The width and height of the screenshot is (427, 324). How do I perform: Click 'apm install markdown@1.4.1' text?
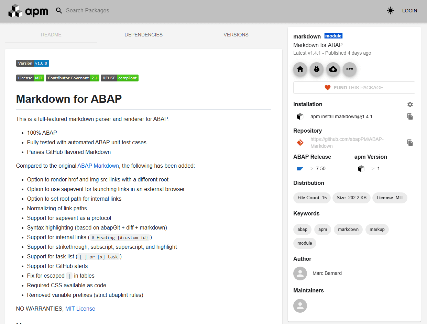341,116
